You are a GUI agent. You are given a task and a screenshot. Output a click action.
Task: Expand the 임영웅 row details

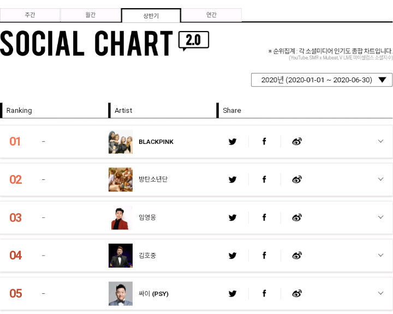coord(380,217)
